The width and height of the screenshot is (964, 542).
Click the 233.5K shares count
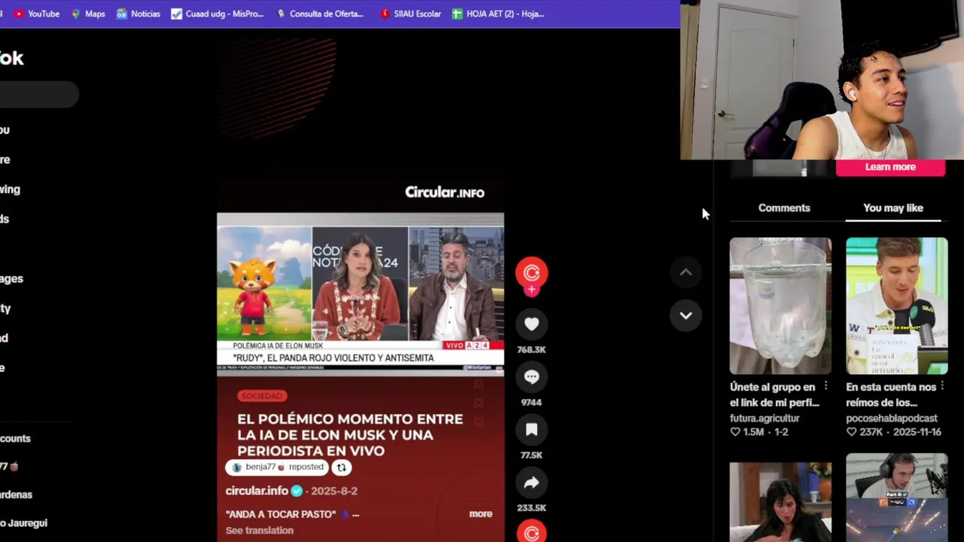pyautogui.click(x=532, y=507)
